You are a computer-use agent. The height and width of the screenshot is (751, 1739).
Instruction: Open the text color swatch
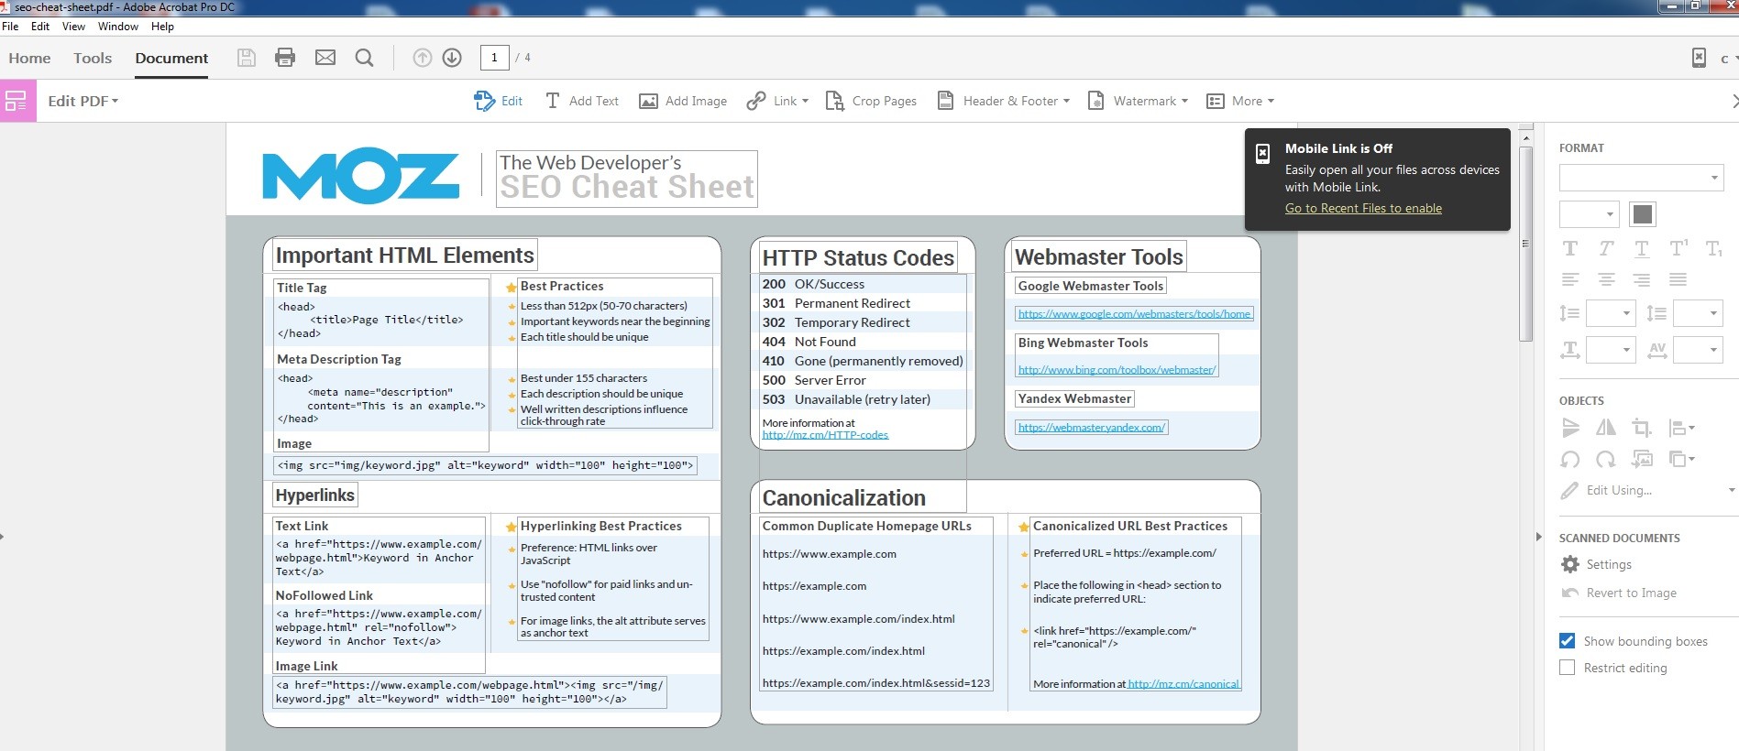pos(1643,214)
